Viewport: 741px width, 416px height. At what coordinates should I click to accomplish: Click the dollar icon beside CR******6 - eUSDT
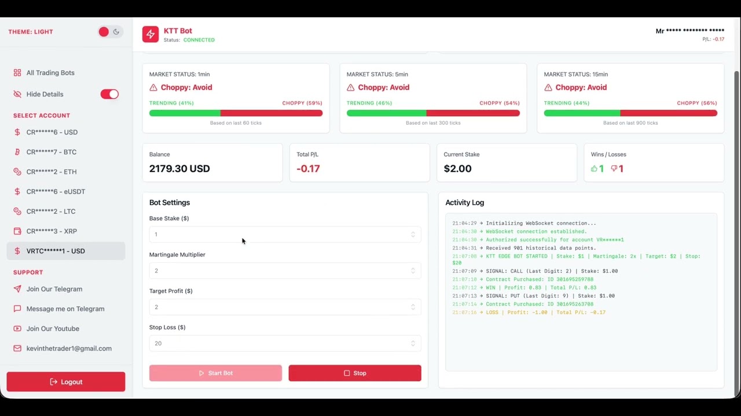(x=17, y=191)
